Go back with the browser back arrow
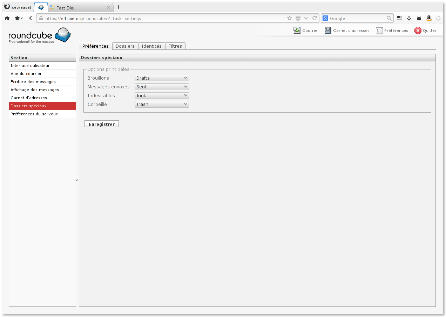The height and width of the screenshot is (317, 446). [x=31, y=18]
